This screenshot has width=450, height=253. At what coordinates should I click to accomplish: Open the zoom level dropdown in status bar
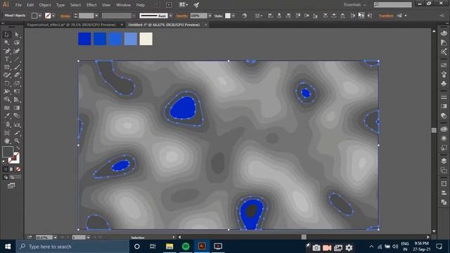click(55, 238)
